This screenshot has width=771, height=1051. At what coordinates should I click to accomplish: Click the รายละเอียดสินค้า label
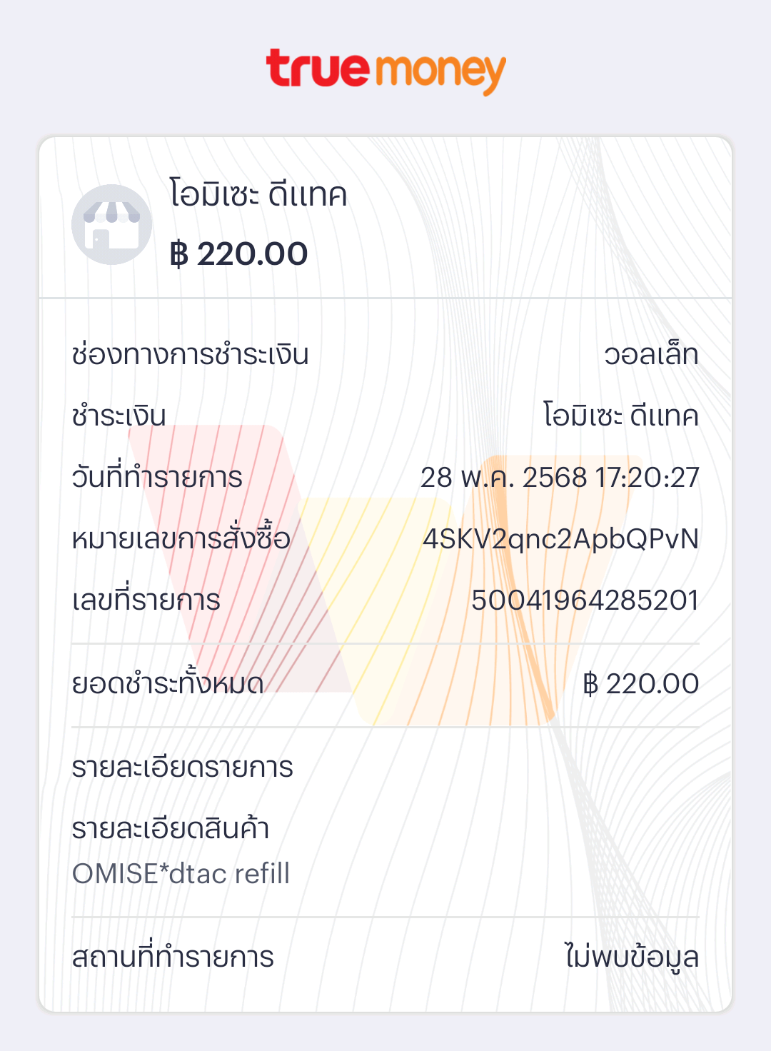click(x=171, y=828)
